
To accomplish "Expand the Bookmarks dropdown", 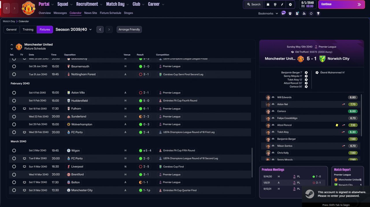I will 268,13.
